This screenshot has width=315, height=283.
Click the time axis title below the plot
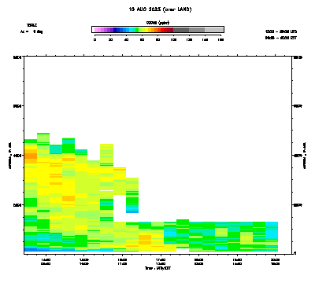[x=157, y=268]
